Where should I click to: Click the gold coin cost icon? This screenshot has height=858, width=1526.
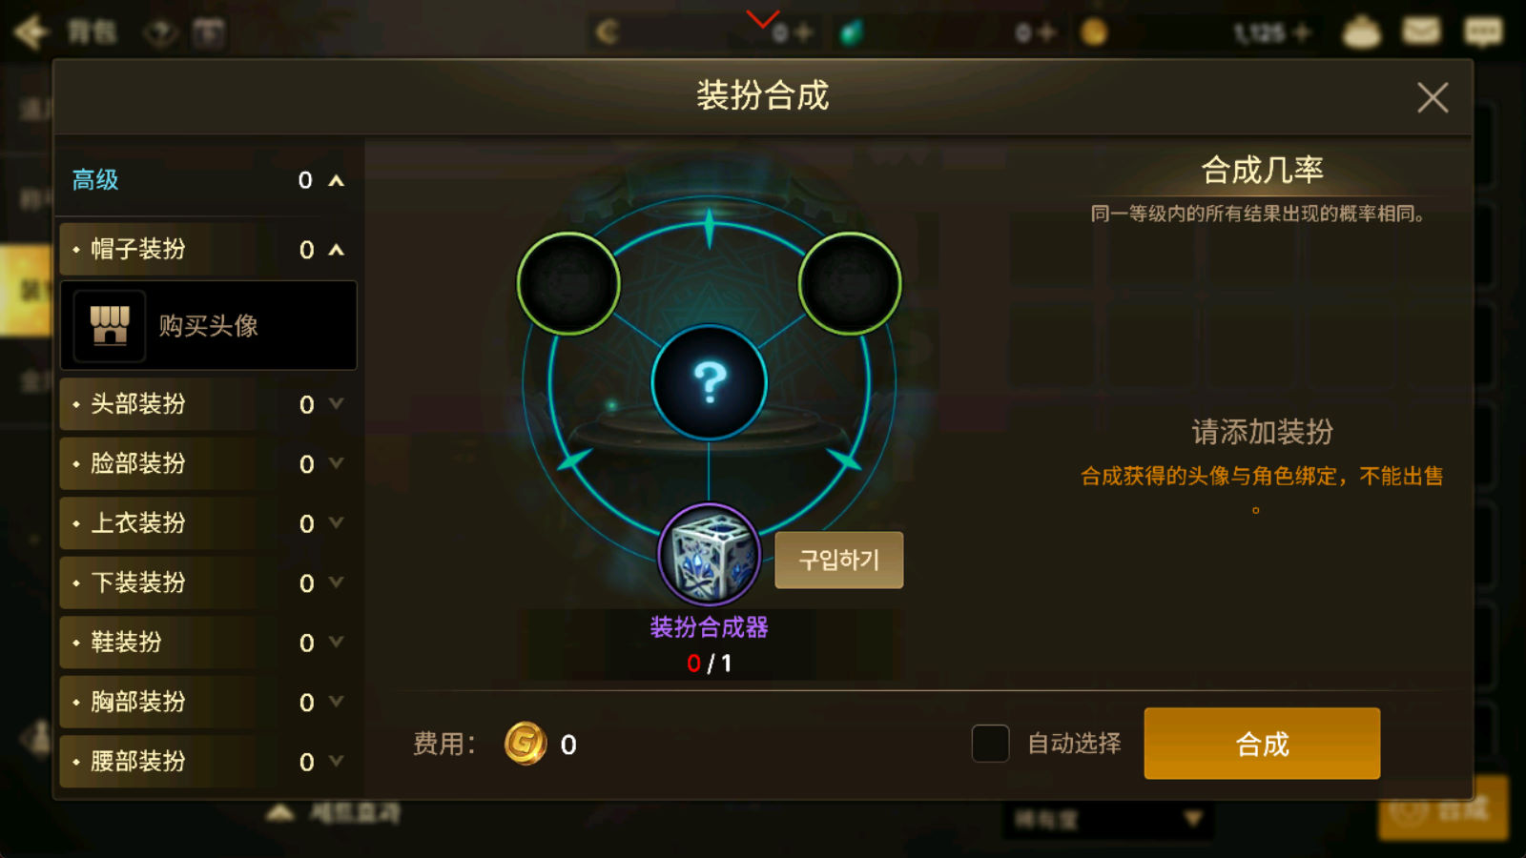[525, 744]
